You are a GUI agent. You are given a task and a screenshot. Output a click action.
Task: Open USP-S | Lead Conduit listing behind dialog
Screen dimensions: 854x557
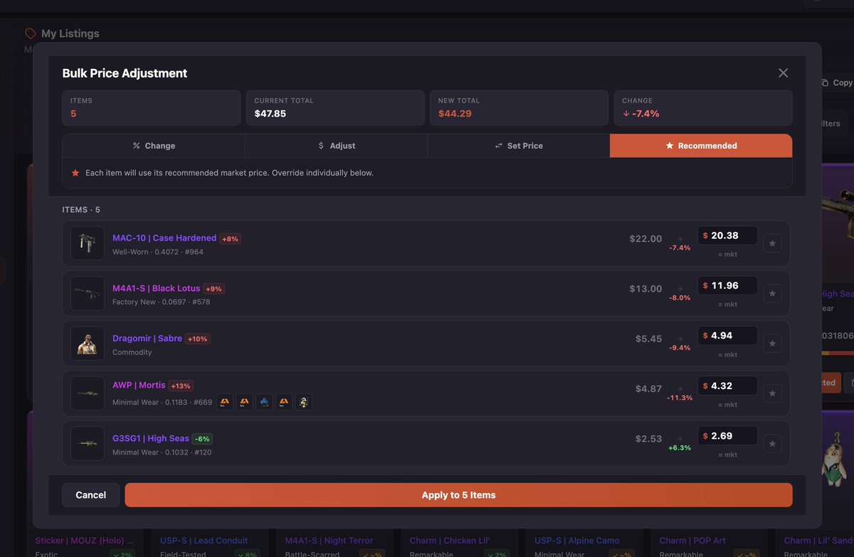[x=204, y=541]
